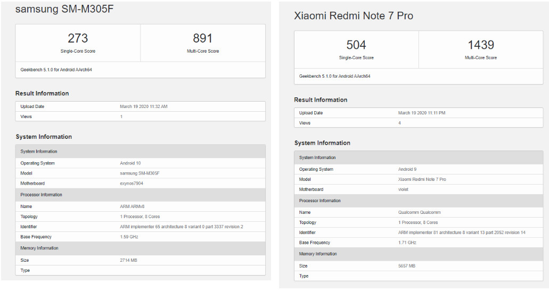Click the Xiaomi Redmi Note 7 Pro title
This screenshot has height=291, width=549.
click(x=353, y=16)
